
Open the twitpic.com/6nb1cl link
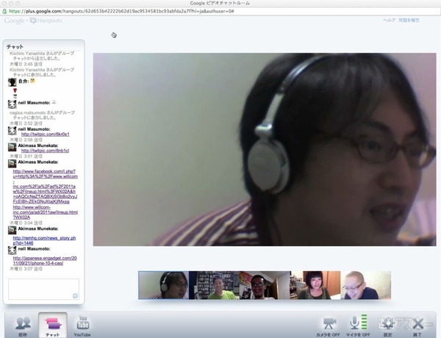pyautogui.click(x=45, y=151)
